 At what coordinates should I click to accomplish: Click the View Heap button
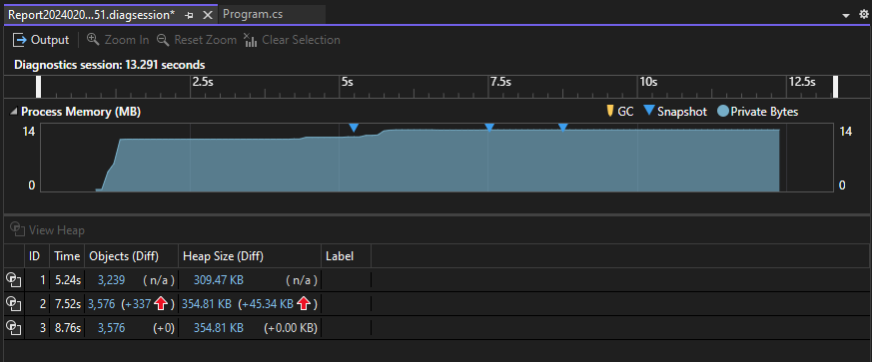click(x=48, y=229)
